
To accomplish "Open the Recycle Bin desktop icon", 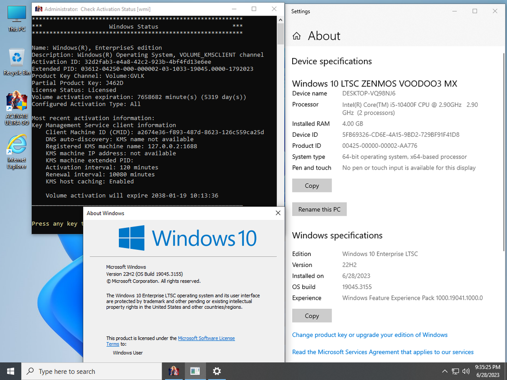I will 17,62.
